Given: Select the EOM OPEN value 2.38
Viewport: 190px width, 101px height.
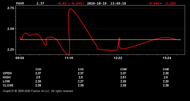Looking at the screenshot, I should 166,73.
